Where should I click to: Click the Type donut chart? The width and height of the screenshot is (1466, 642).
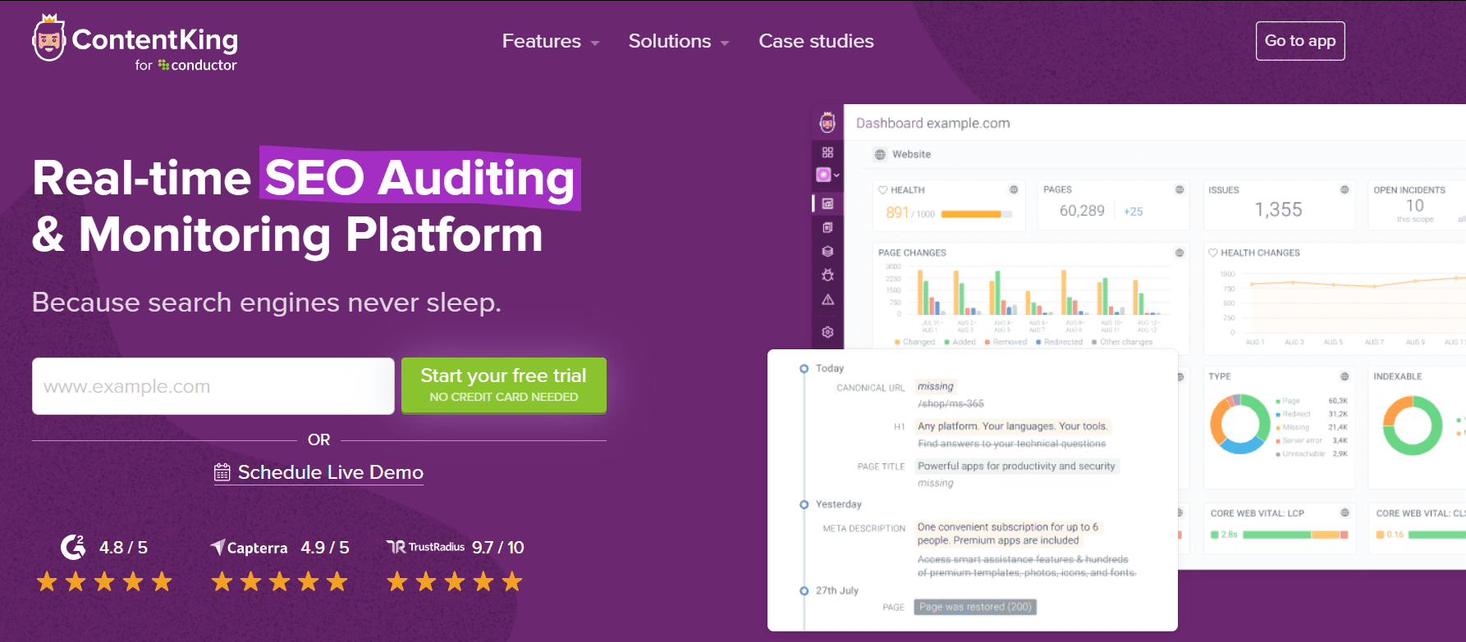click(x=1239, y=424)
